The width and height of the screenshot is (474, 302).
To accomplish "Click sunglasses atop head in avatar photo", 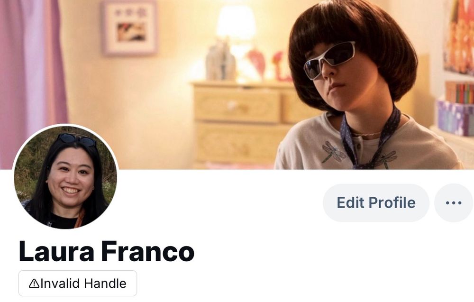I will pyautogui.click(x=76, y=139).
